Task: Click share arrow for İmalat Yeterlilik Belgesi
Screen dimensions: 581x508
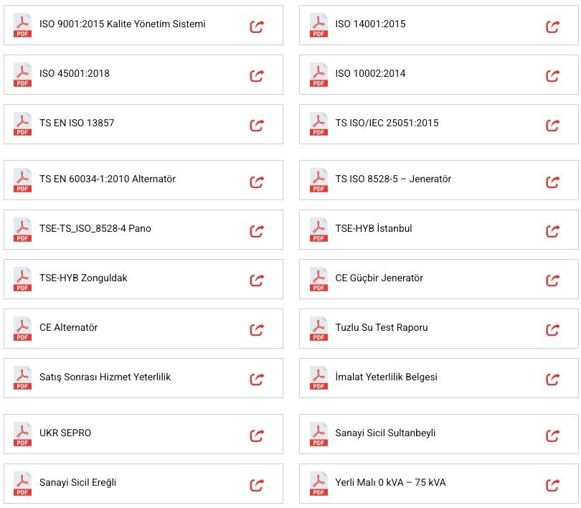Action: pyautogui.click(x=552, y=380)
